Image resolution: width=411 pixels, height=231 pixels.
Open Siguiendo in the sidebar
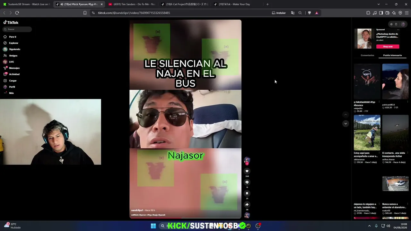(12, 49)
